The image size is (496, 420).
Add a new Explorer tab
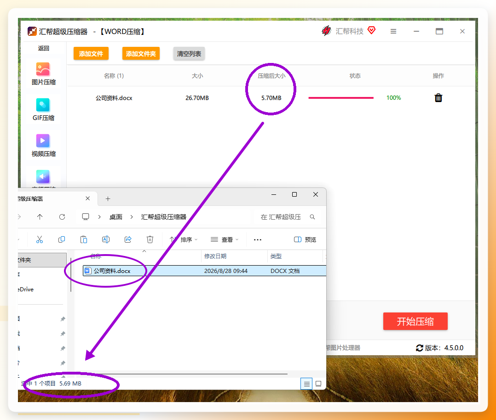click(108, 199)
